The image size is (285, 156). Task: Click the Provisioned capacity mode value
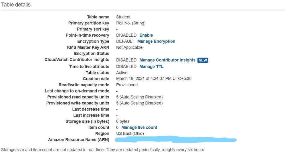[127, 85]
